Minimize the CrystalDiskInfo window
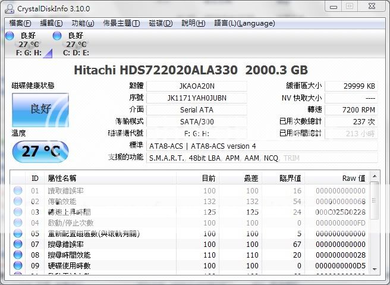 tap(334, 7)
